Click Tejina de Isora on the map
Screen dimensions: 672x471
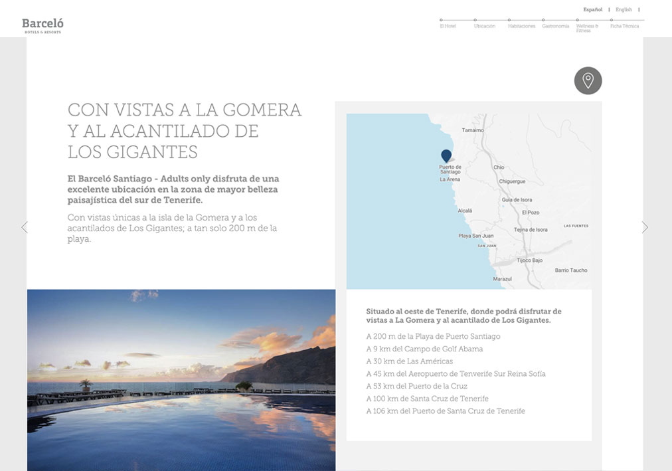click(531, 230)
